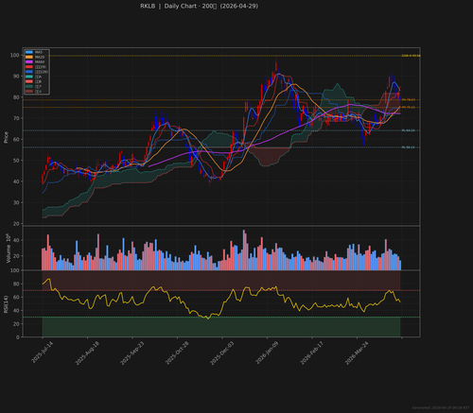Select the MA20 legend label
The height and width of the screenshot is (413, 473).
click(x=40, y=57)
